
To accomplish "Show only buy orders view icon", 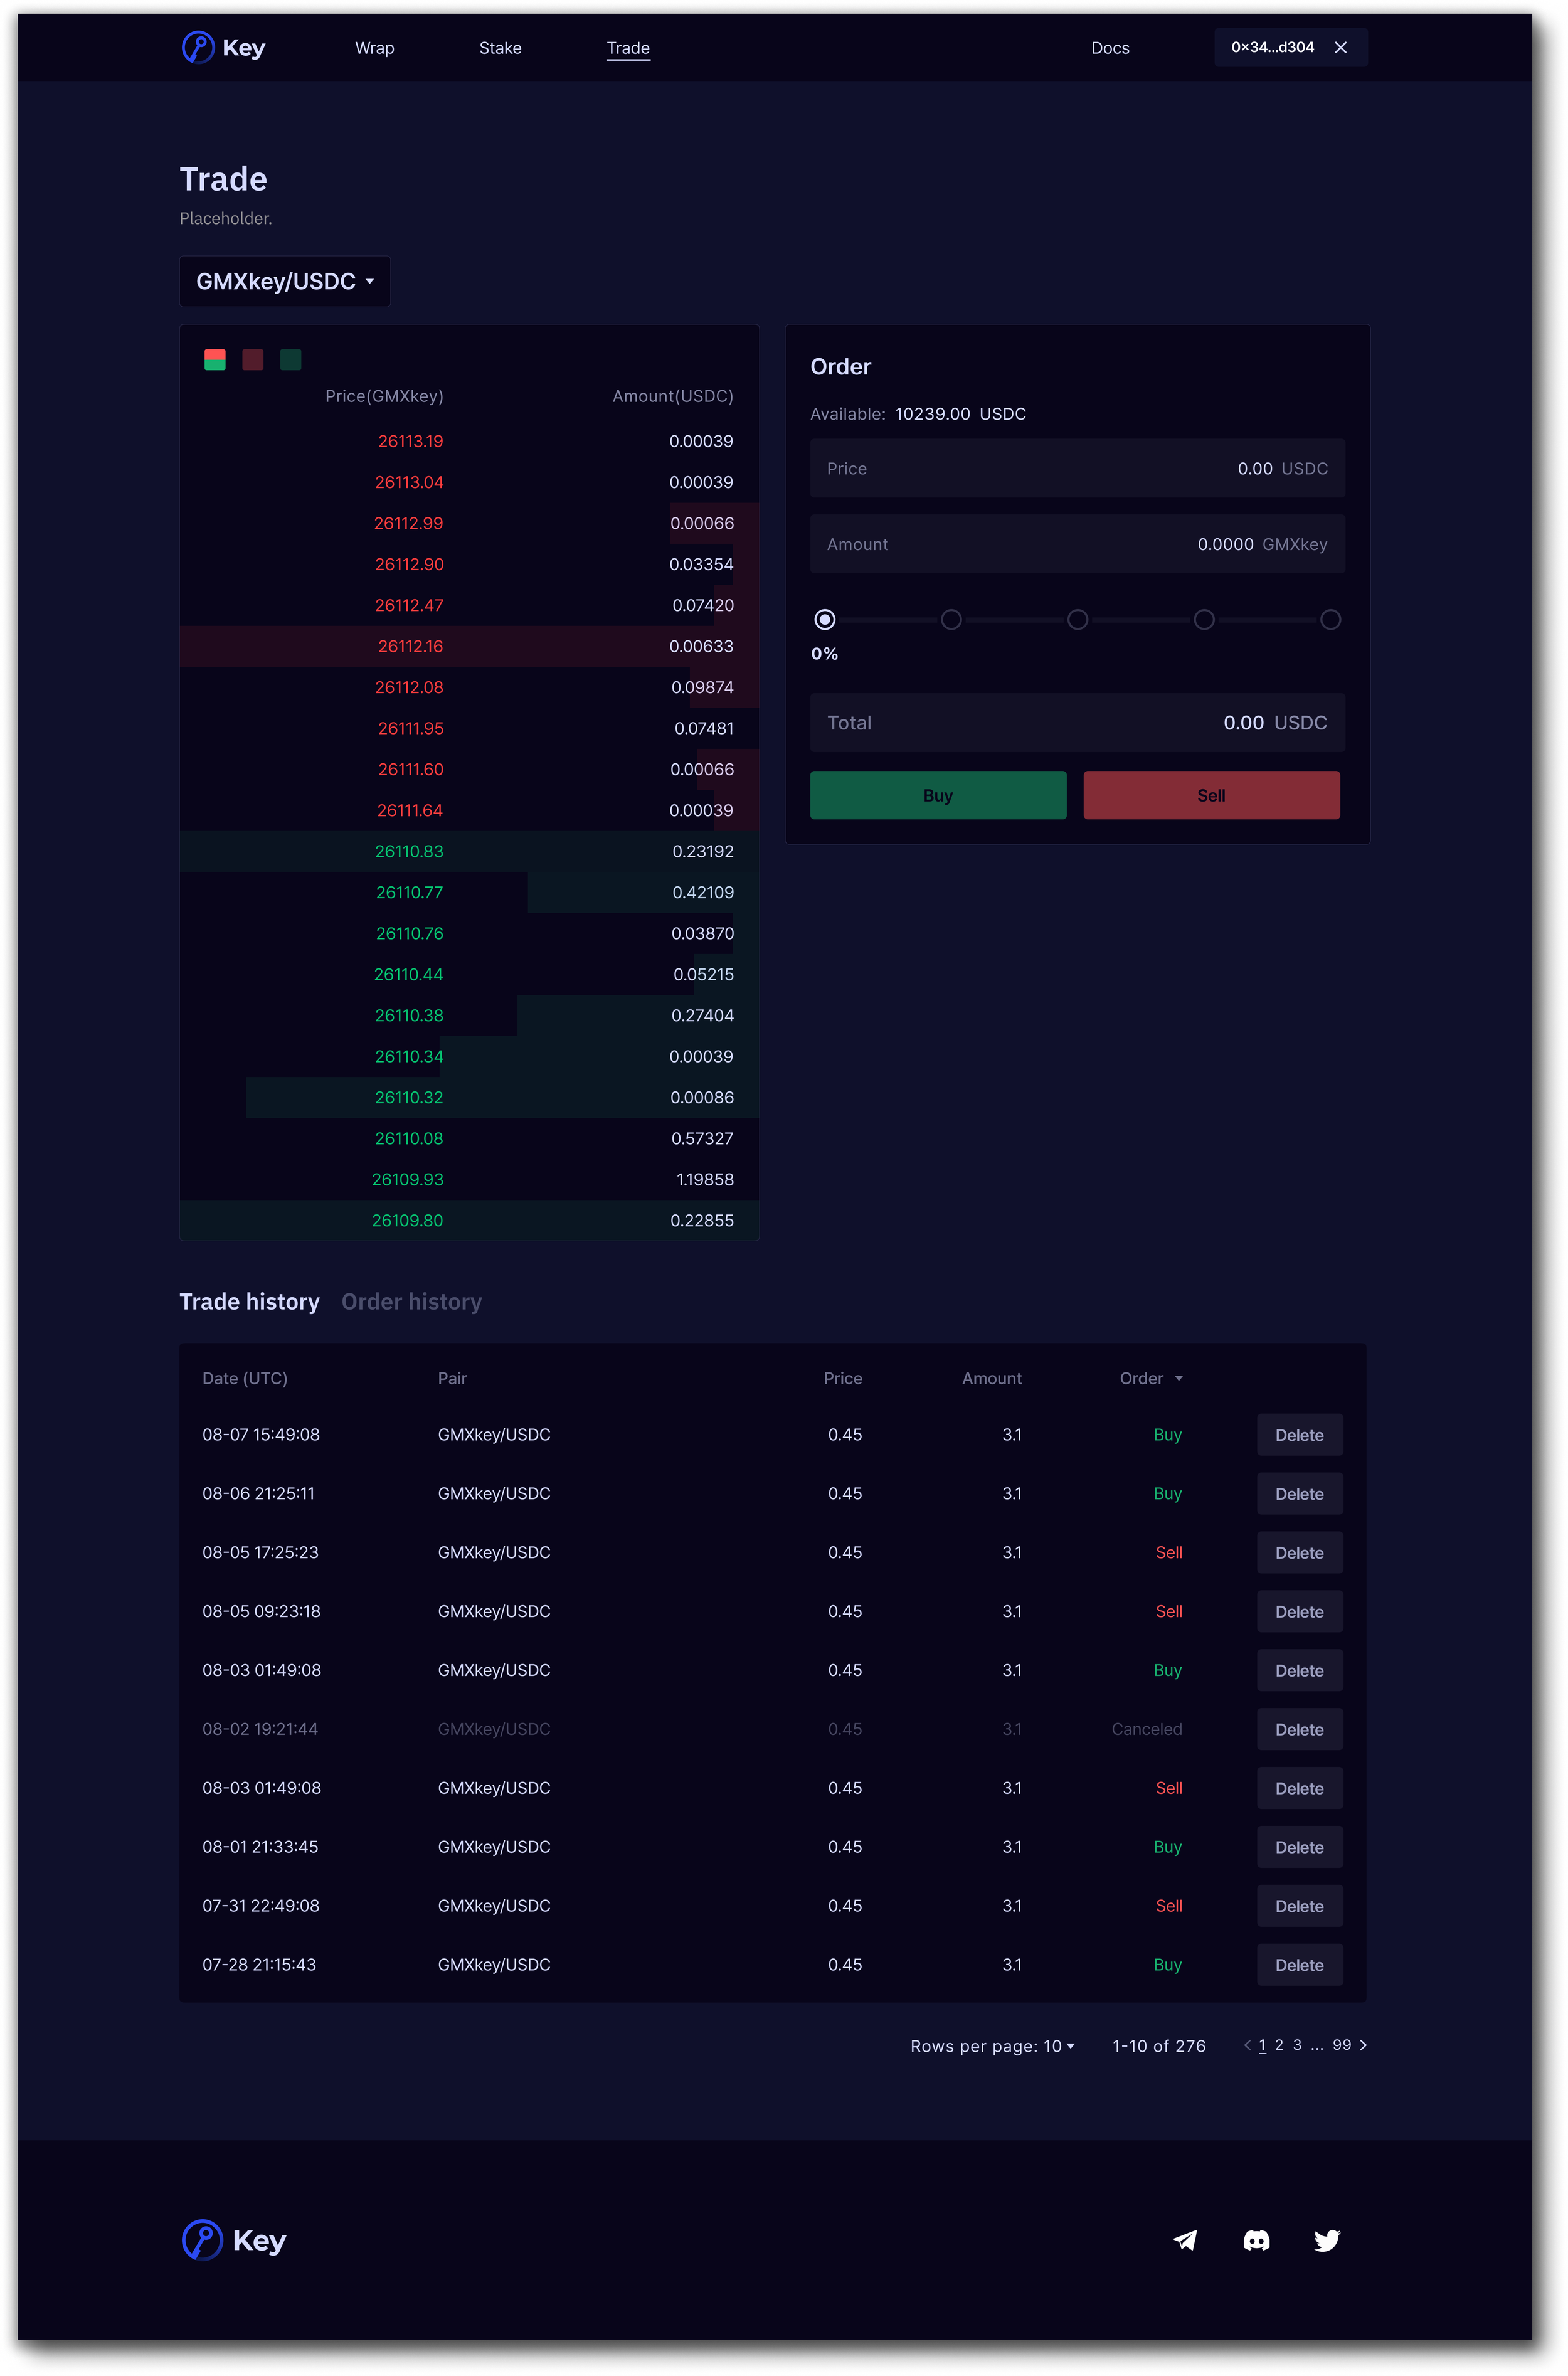I will 291,360.
